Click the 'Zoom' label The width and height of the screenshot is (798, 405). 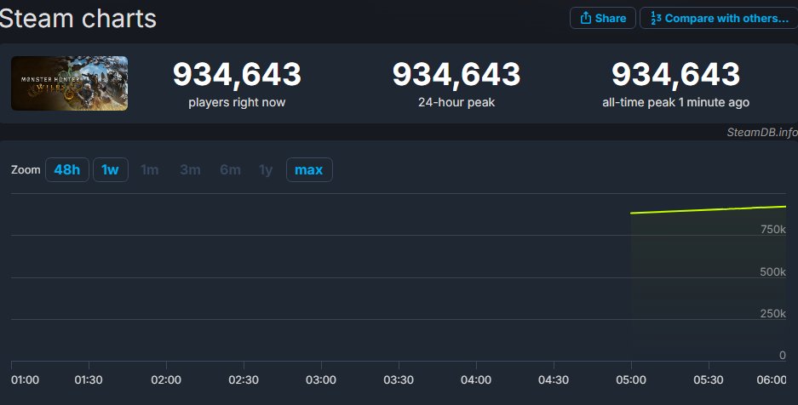point(26,169)
